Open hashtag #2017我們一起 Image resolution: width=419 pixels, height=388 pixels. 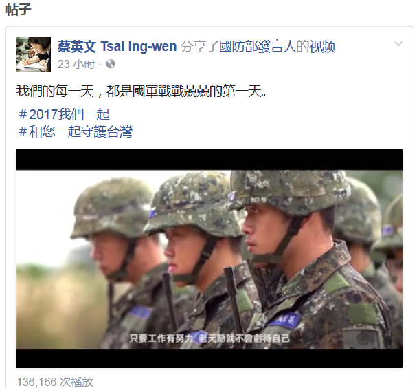(x=64, y=114)
